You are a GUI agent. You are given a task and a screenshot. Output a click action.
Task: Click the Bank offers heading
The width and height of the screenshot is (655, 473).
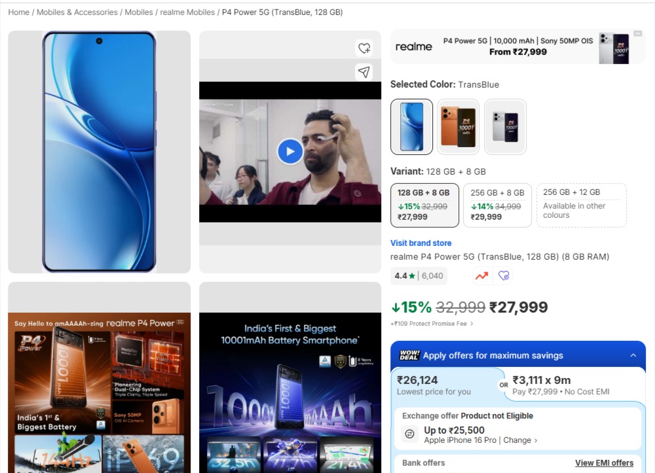[x=423, y=463]
